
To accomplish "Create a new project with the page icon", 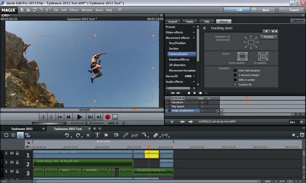I will point(22,10).
